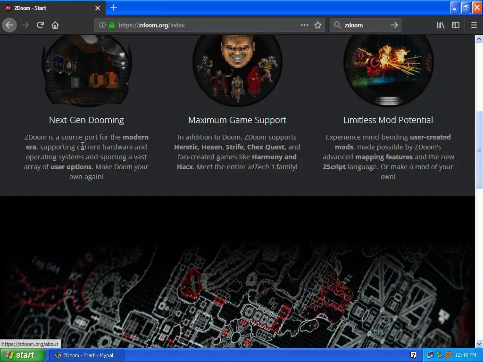483x362 pixels.
Task: Click the forward navigation arrow
Action: click(x=25, y=25)
